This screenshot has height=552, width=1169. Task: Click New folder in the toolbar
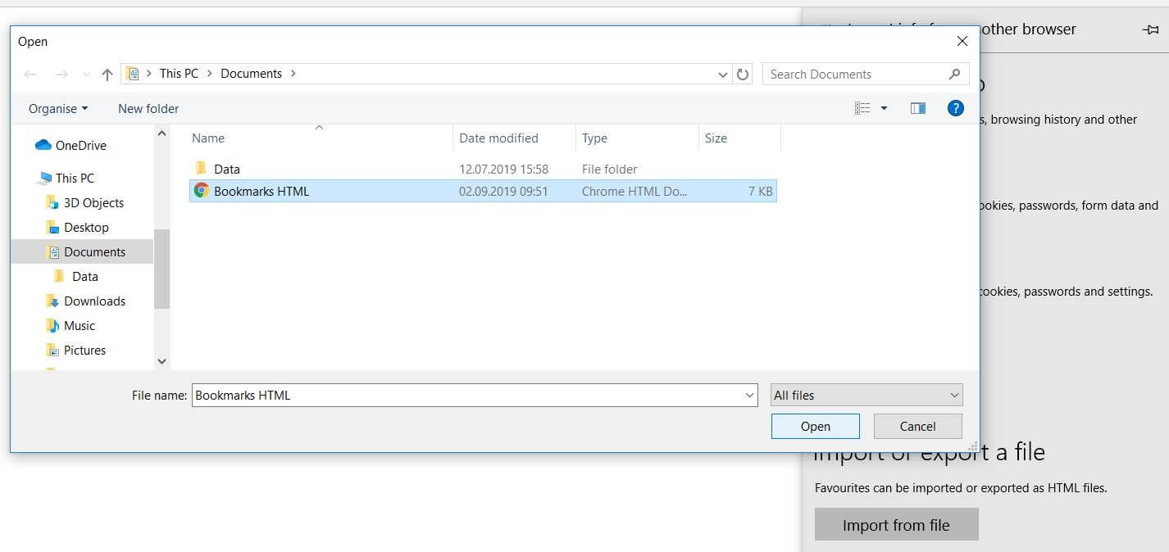pyautogui.click(x=148, y=108)
